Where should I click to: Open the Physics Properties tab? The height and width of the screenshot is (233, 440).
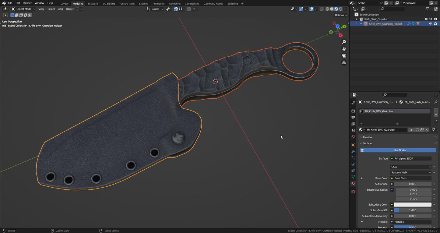pyautogui.click(x=353, y=164)
